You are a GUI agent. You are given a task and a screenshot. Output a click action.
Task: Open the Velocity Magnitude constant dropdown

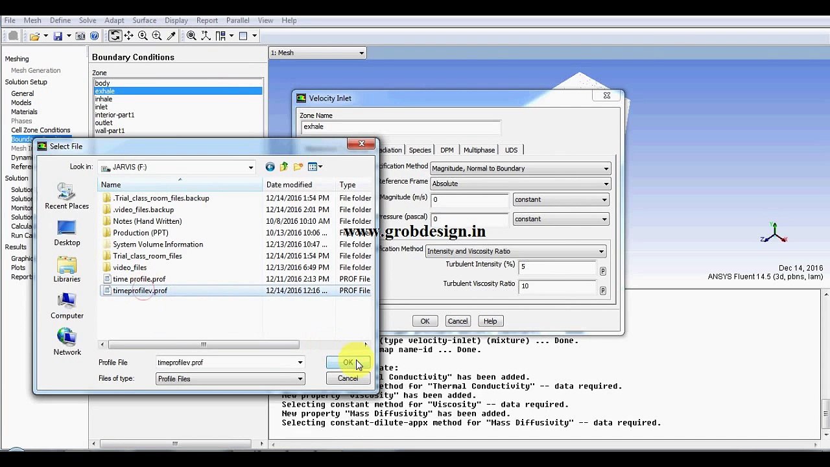point(561,200)
